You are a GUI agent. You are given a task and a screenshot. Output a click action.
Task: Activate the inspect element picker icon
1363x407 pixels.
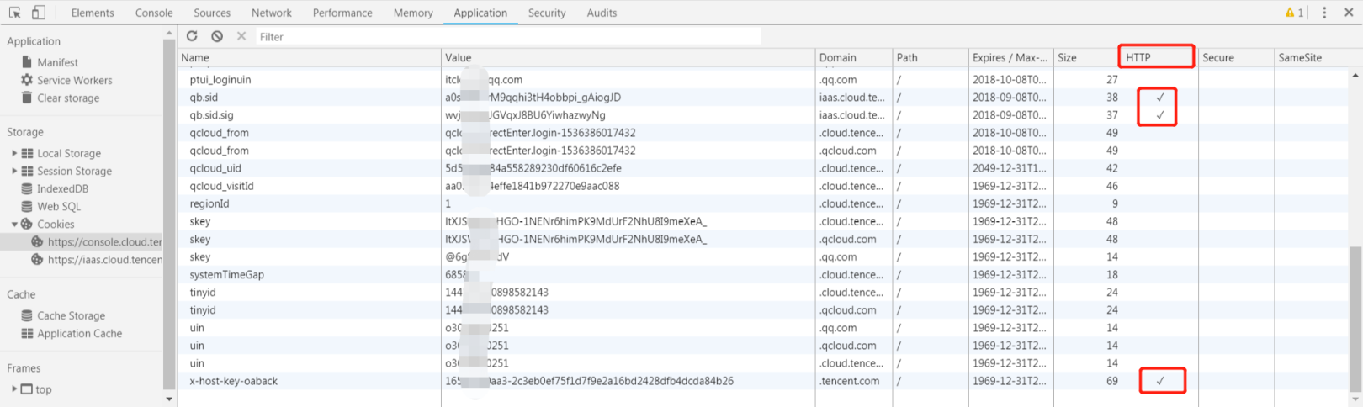point(14,13)
